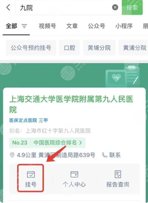The width and height of the screenshot is (148, 203).
Task: Clear the search text with X icon
Action: [x=115, y=7]
